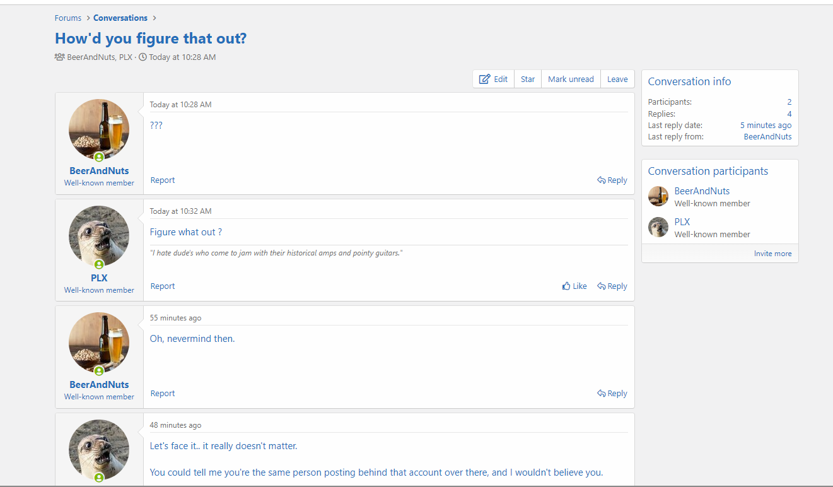
Task: Report the 'Oh, nevermind then.' post
Action: [x=163, y=394]
